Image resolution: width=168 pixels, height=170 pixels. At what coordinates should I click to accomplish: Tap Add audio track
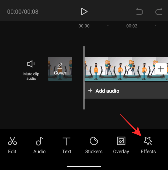pos(126,91)
